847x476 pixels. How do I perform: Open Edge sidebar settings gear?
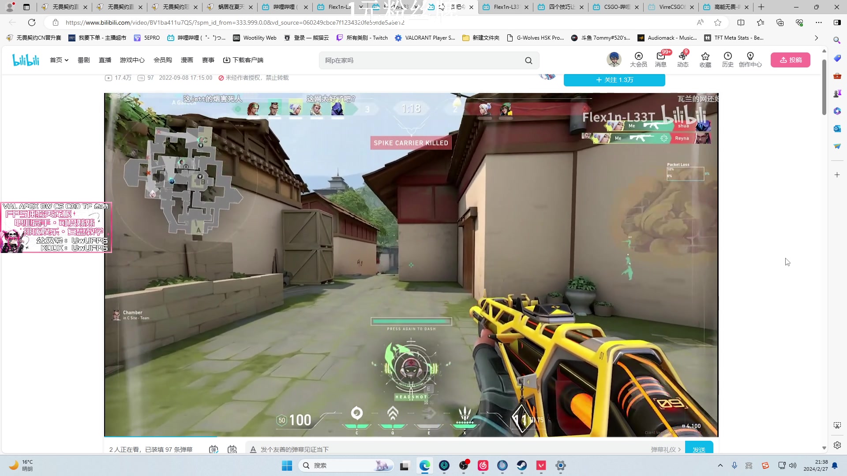point(837,445)
